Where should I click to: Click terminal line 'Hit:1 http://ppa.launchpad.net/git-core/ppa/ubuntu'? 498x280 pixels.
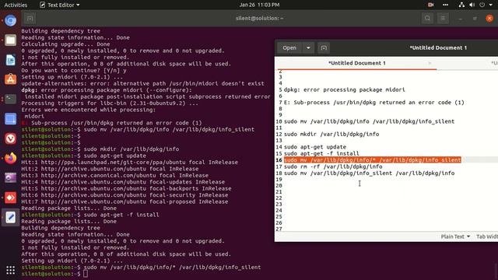(130, 163)
